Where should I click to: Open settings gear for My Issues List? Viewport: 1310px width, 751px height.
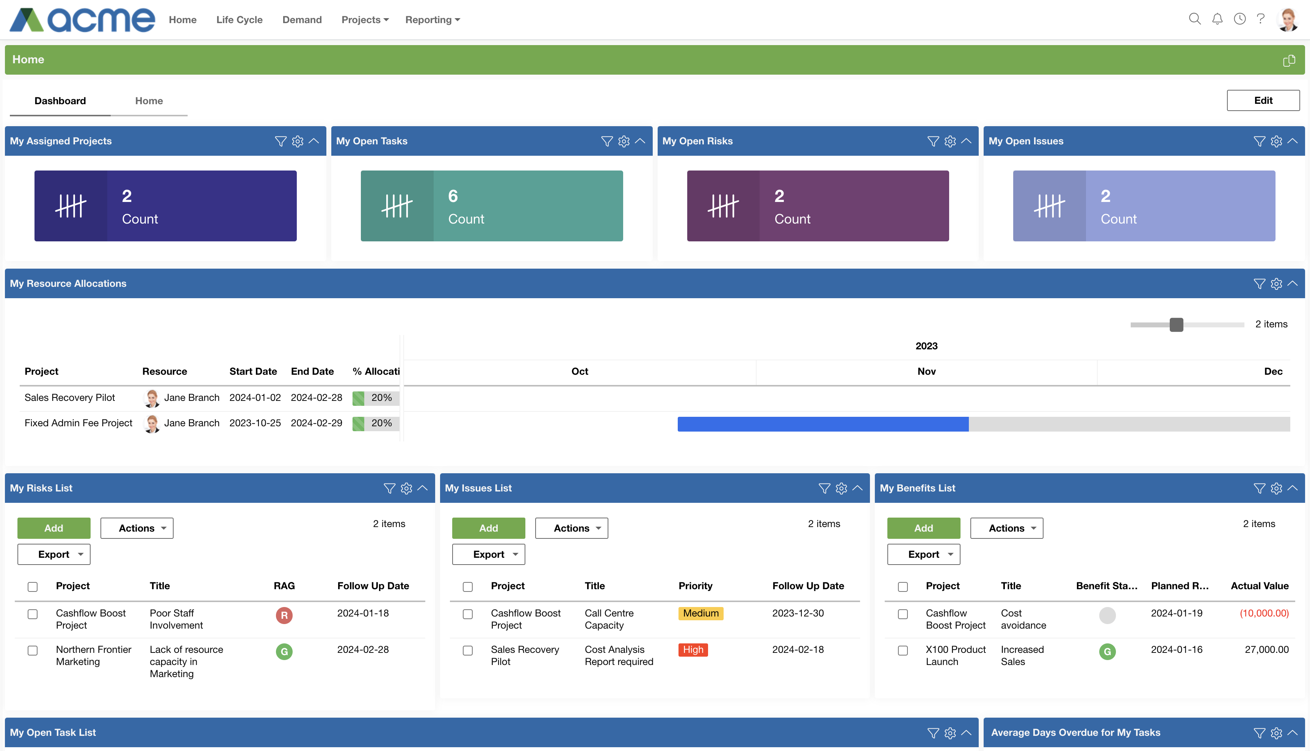(841, 488)
